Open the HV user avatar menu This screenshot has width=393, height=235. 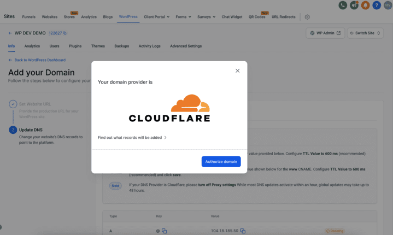(388, 5)
